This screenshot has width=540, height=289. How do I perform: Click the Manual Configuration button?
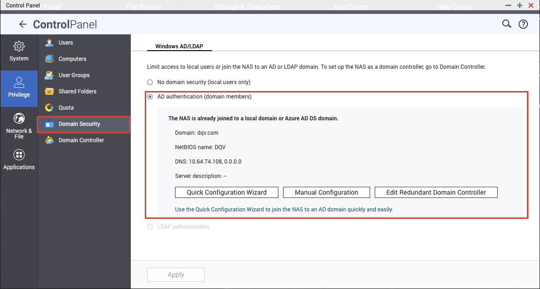326,192
